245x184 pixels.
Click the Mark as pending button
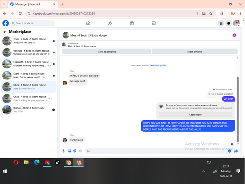106,52
